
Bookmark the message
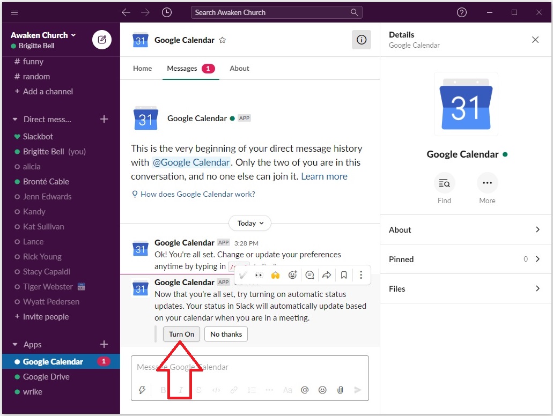(x=344, y=275)
